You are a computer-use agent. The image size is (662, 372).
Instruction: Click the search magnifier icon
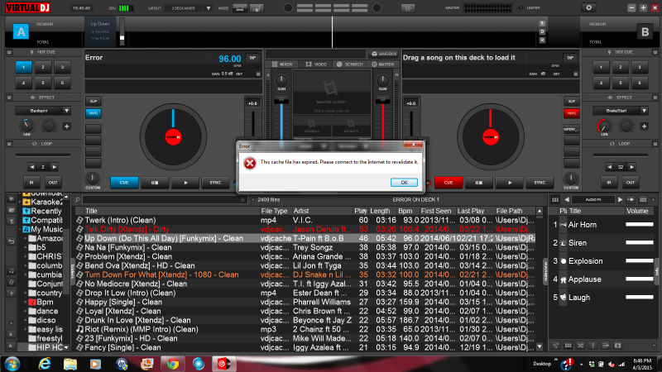pos(78,199)
